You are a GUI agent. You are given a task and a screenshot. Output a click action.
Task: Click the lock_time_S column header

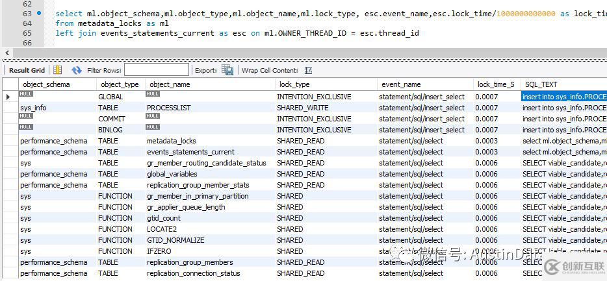(x=497, y=84)
